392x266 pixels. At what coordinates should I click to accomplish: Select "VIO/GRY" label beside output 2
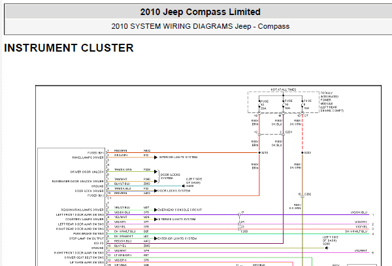pyautogui.click(x=361, y=222)
